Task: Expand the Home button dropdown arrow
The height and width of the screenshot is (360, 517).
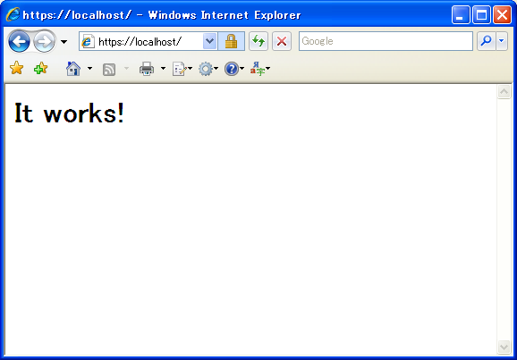Action: (89, 69)
